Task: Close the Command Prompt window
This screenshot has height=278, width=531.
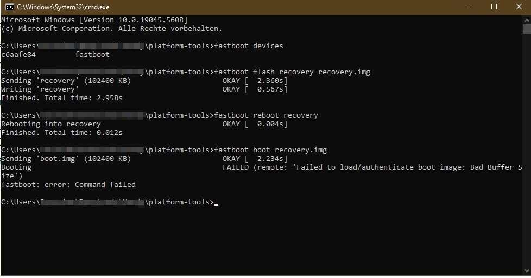Action: [x=519, y=7]
